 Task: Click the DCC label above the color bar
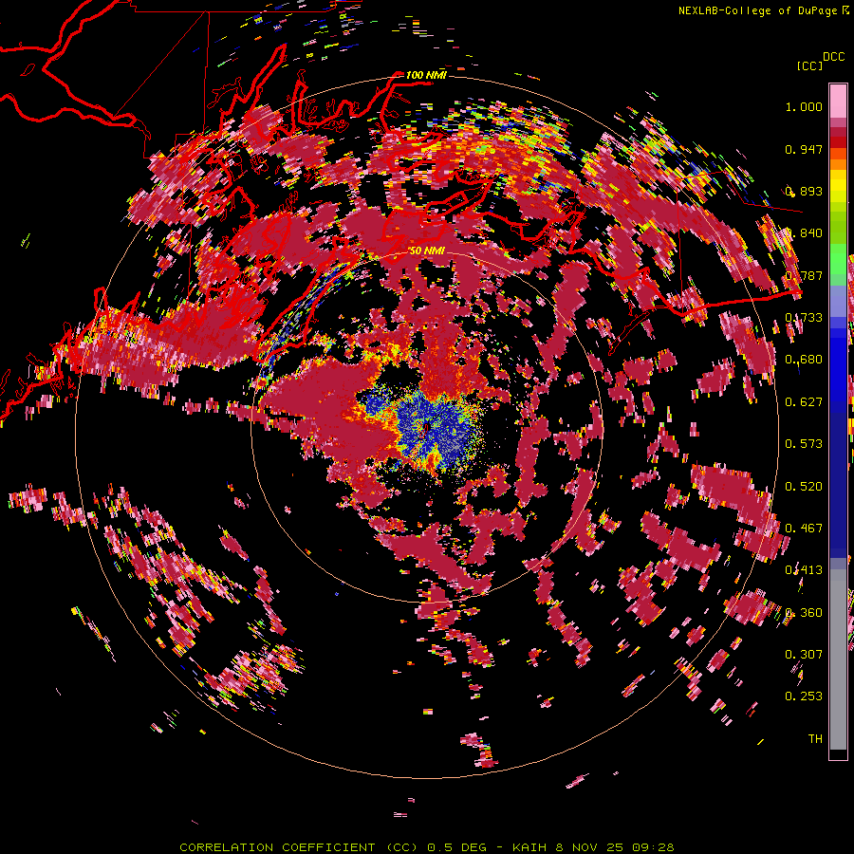tap(833, 57)
